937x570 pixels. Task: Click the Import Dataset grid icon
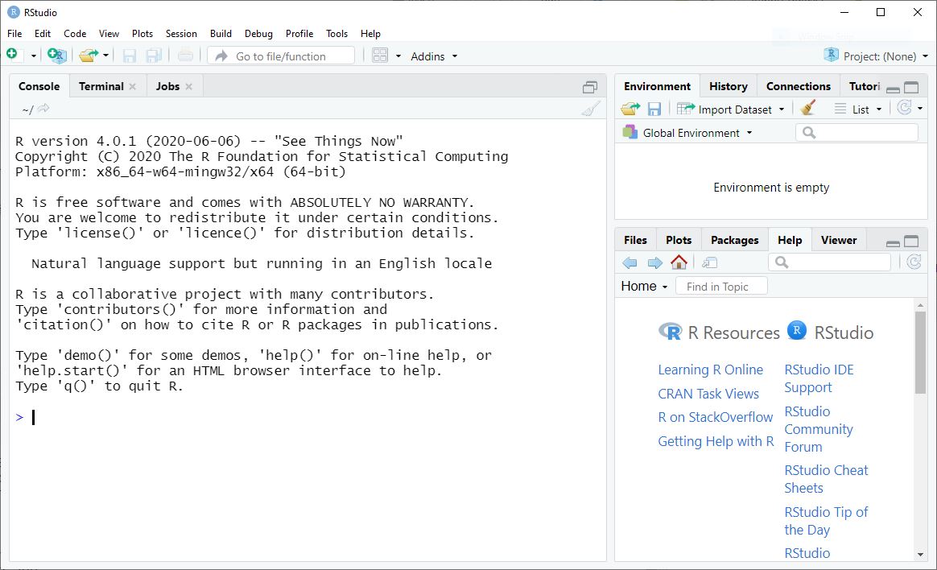pyautogui.click(x=683, y=108)
